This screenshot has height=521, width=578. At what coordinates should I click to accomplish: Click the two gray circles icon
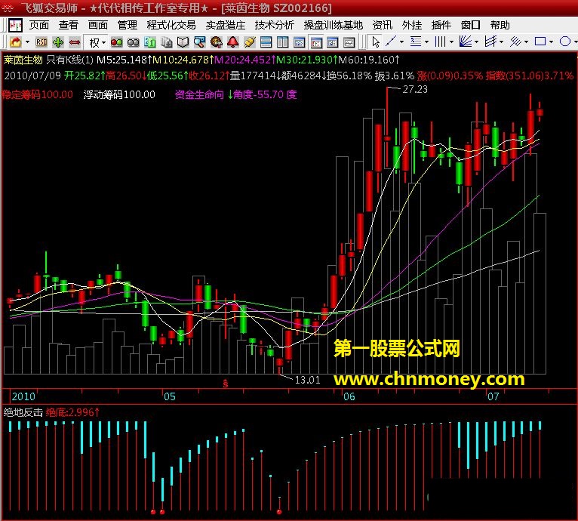point(133,42)
